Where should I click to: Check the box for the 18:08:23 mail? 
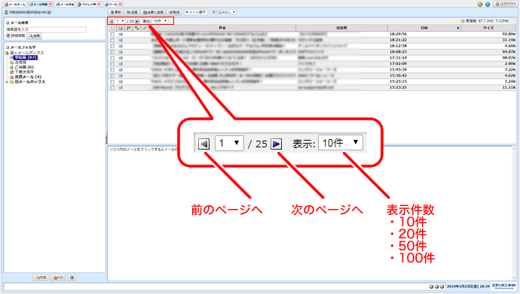coord(112,52)
